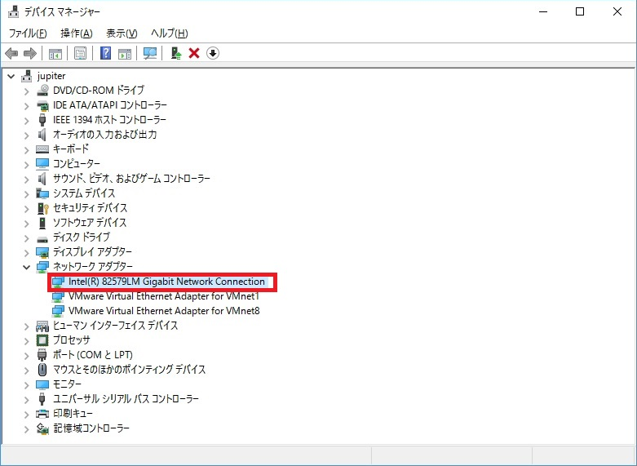The height and width of the screenshot is (466, 637).
Task: Click the jupiter root node label
Action: coord(51,76)
